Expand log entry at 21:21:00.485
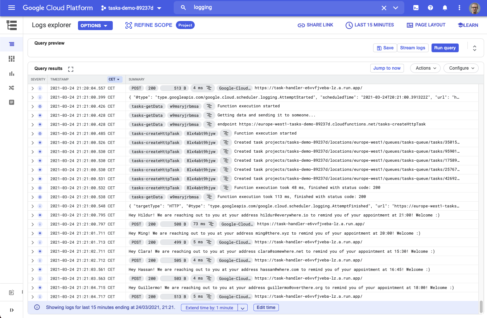Viewport: 487px width, 318px height. [33, 133]
